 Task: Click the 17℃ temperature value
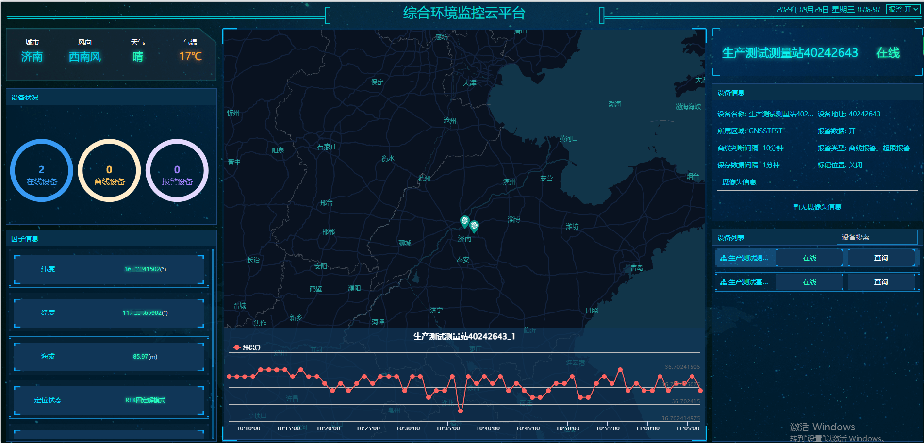pyautogui.click(x=190, y=56)
